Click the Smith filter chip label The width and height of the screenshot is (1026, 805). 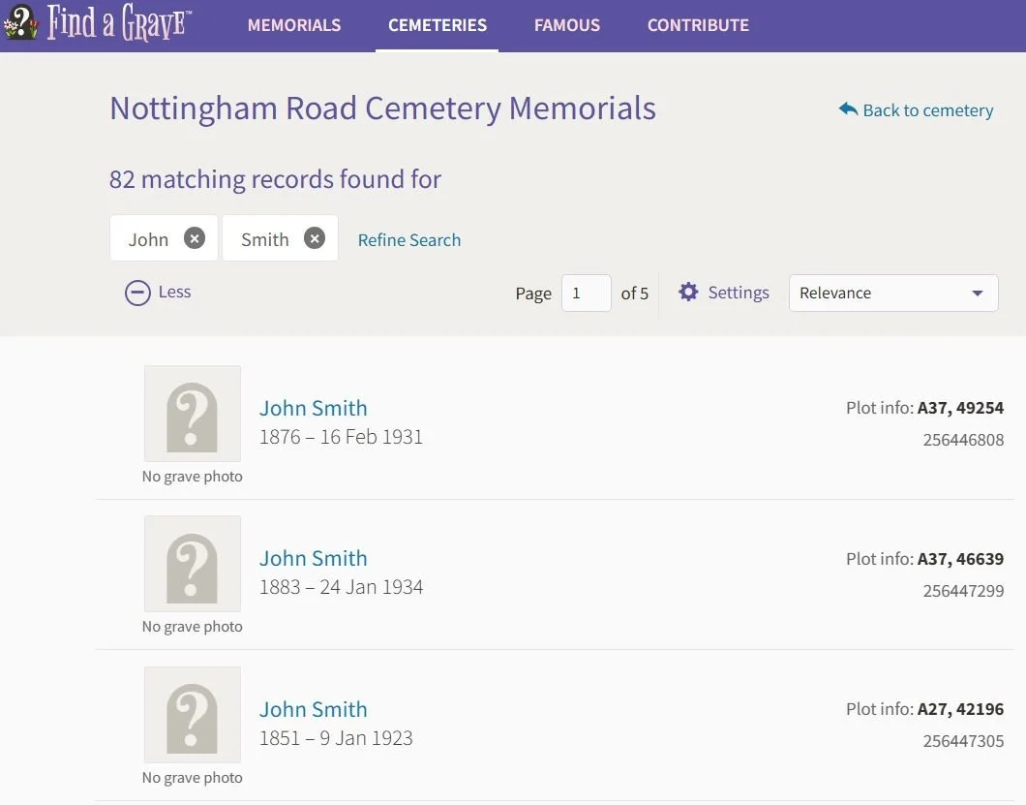pos(265,239)
